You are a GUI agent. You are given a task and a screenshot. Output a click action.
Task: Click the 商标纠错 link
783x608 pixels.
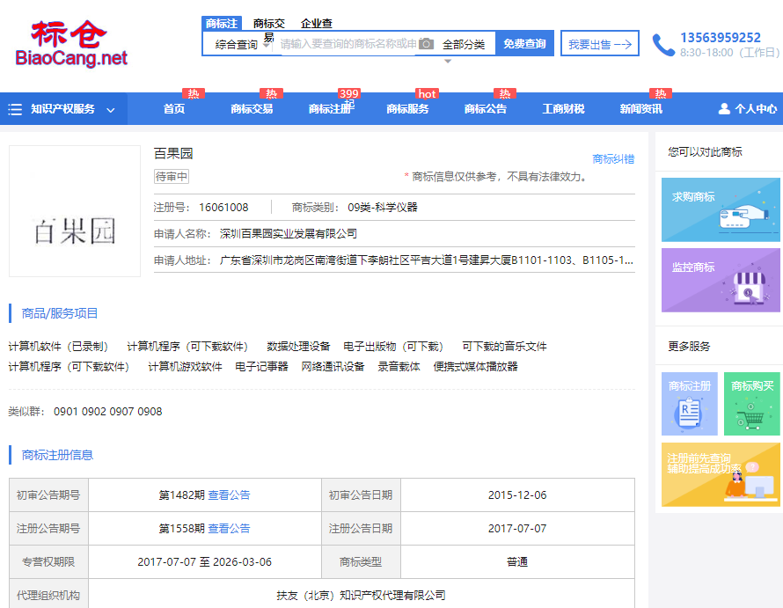coord(613,159)
